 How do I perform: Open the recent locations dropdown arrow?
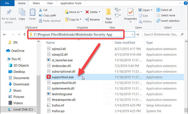(19, 35)
